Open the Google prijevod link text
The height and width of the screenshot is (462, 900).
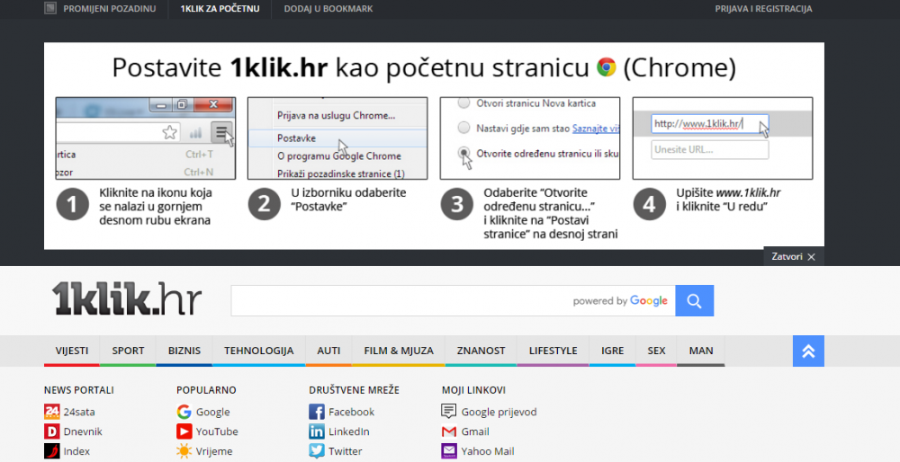(499, 412)
